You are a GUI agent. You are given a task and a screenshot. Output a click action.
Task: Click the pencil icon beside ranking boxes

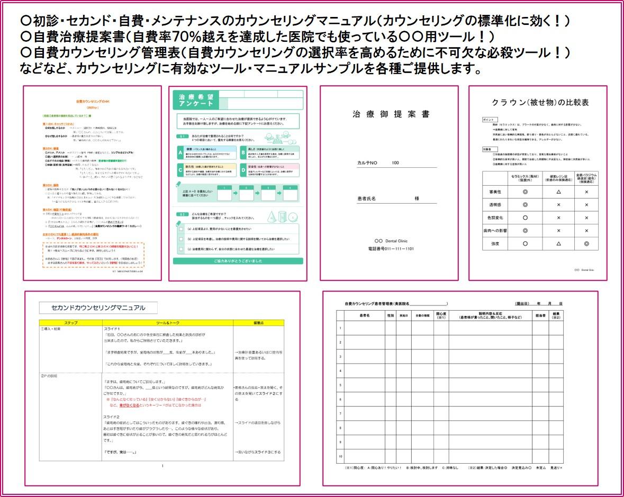[x=179, y=185]
